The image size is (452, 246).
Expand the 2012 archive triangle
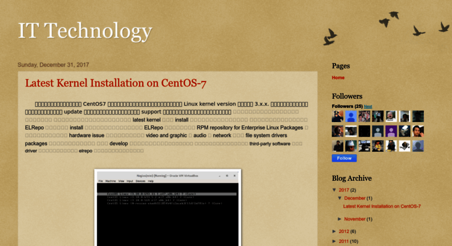click(x=334, y=231)
